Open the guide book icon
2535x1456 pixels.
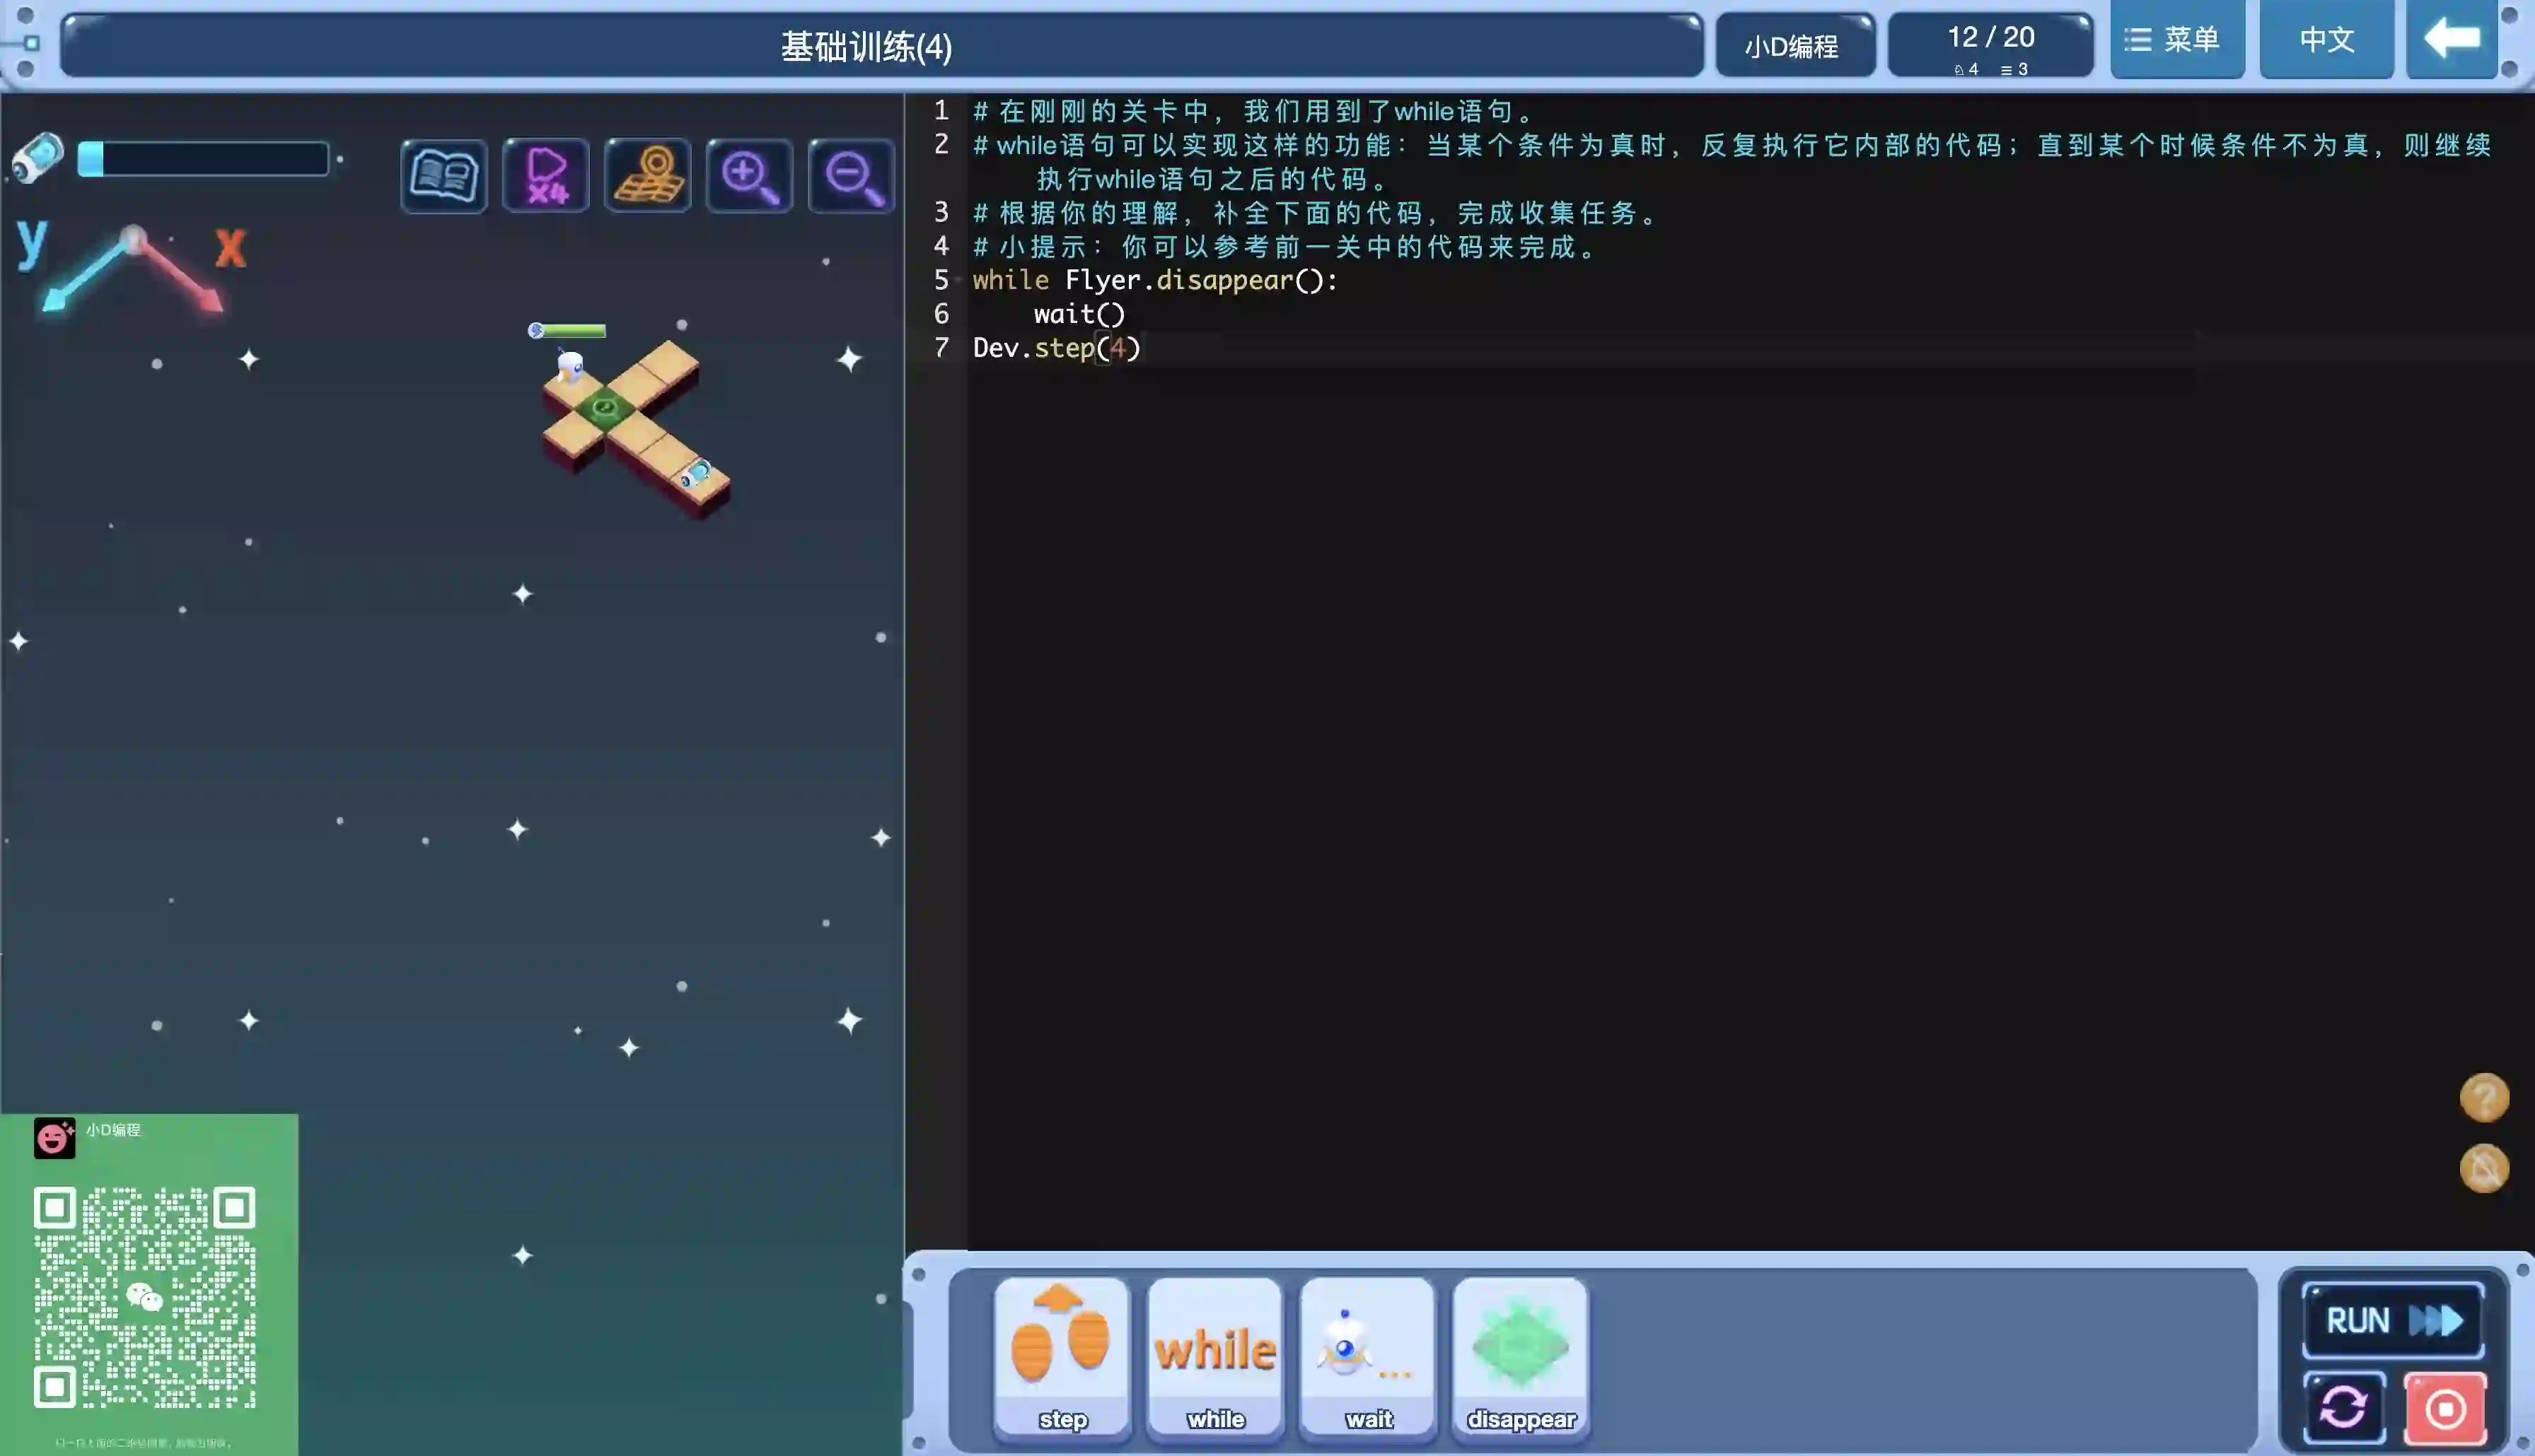443,176
